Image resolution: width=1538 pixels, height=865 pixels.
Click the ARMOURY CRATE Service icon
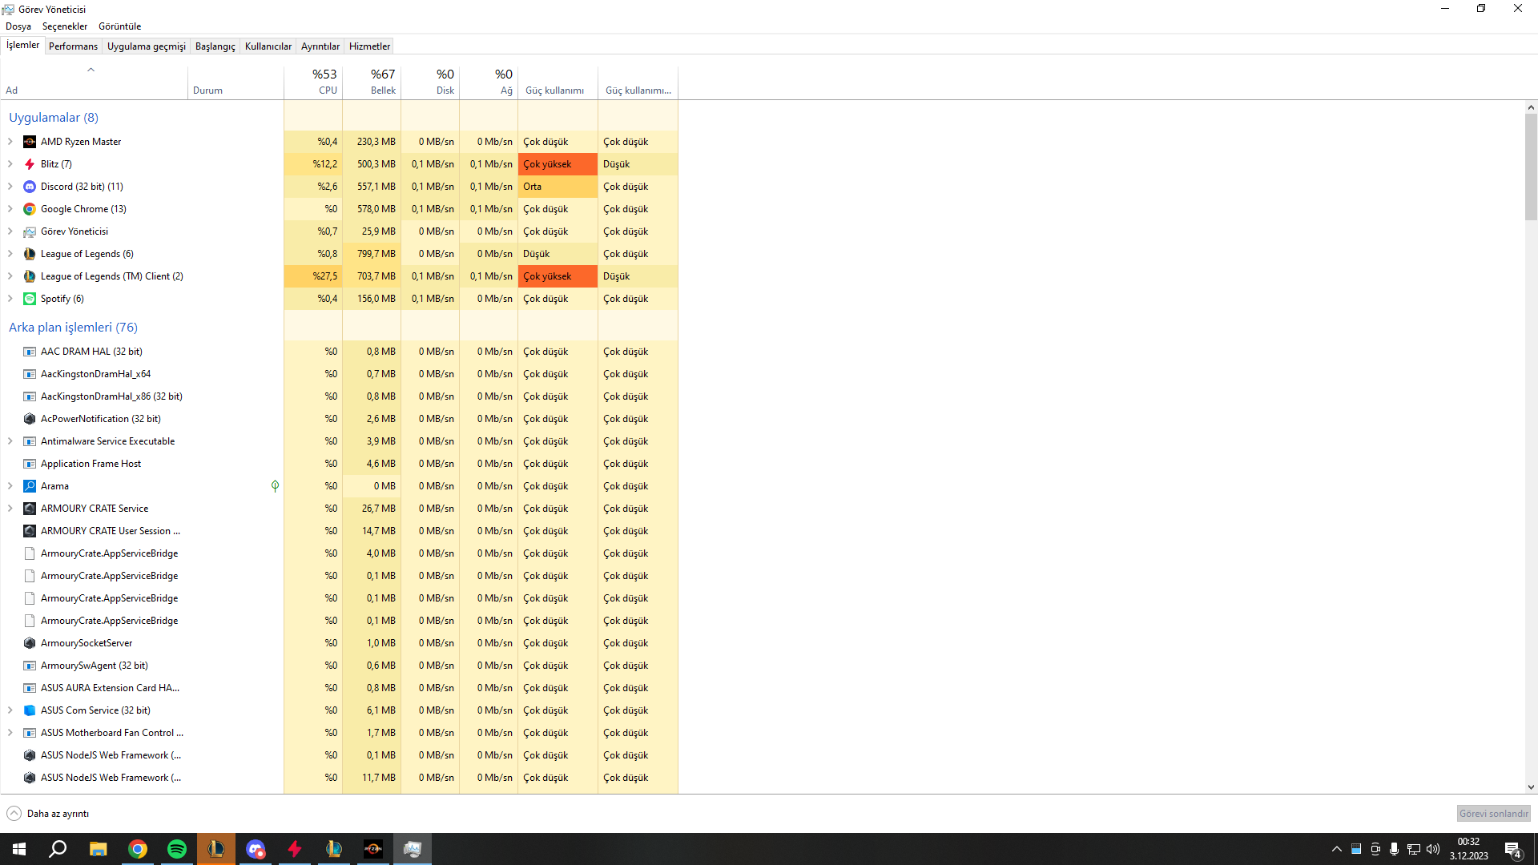coord(30,509)
